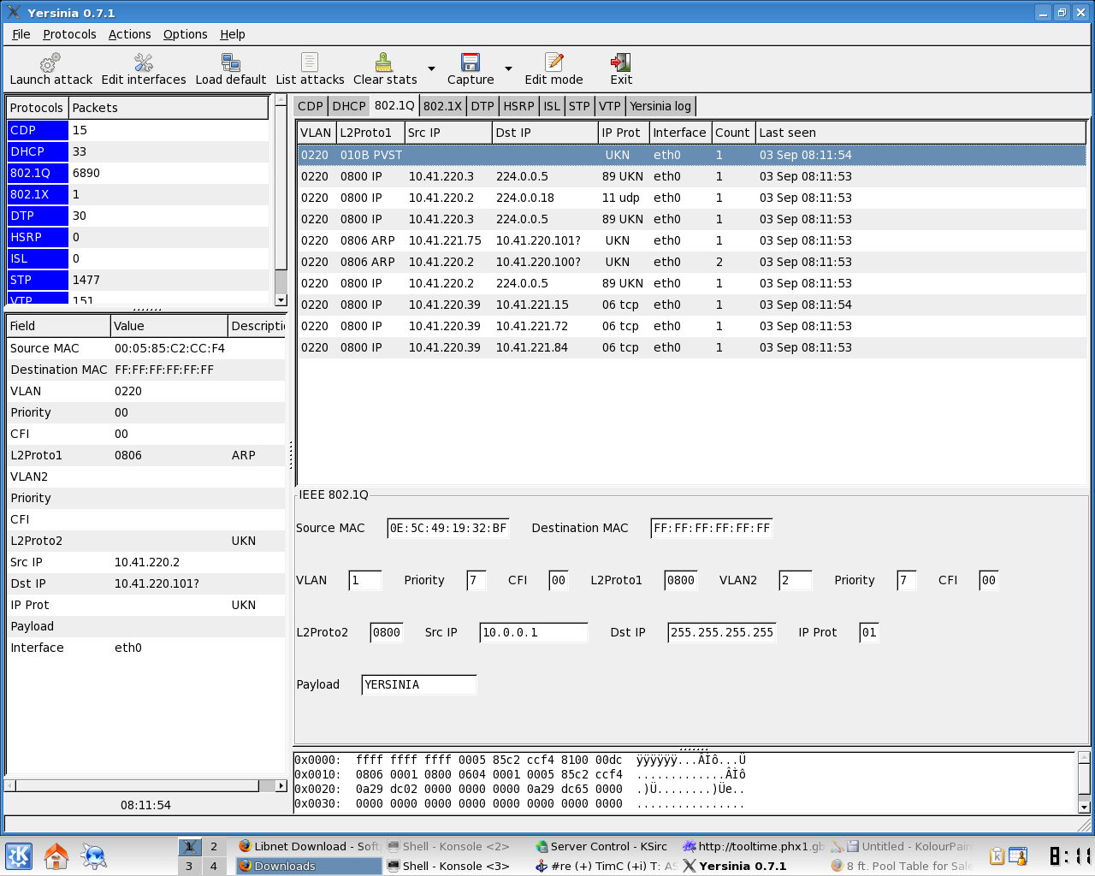Open the Options menu
This screenshot has height=876, width=1095.
coord(185,34)
